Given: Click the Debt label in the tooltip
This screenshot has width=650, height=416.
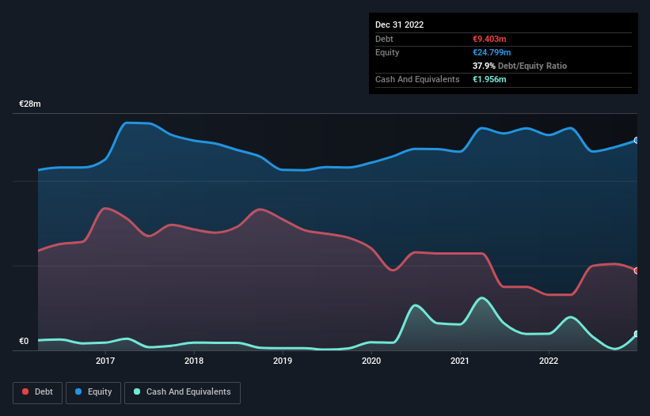Looking at the screenshot, I should (384, 39).
